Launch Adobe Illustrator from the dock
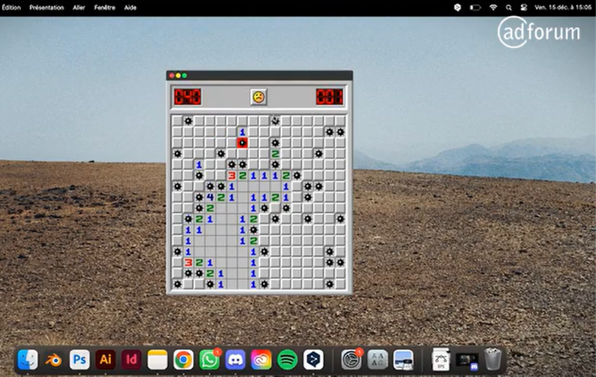596x377 pixels. 105,359
